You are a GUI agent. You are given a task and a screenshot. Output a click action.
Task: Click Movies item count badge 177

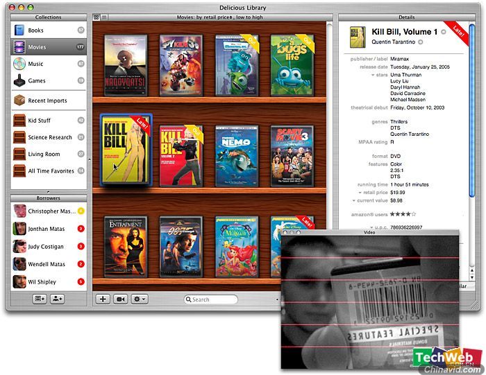(x=81, y=47)
